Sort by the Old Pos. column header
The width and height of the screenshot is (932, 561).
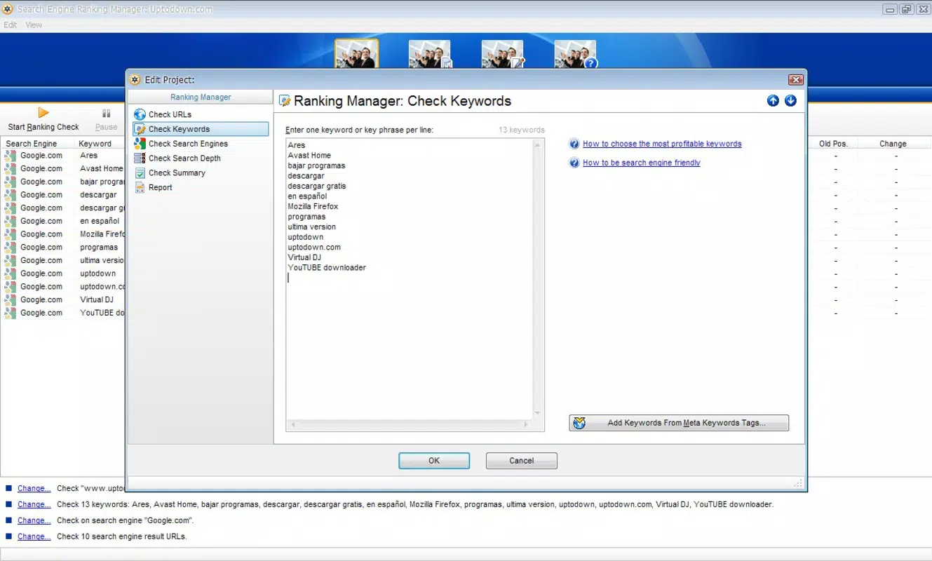pos(833,144)
